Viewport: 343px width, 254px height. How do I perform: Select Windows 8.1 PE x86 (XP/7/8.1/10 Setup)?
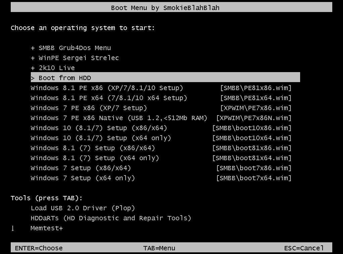click(107, 88)
